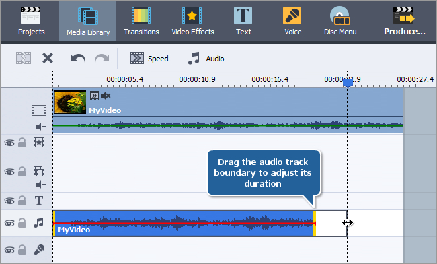437x264 pixels.
Task: Click the Audio toolbar button
Action: coord(206,59)
